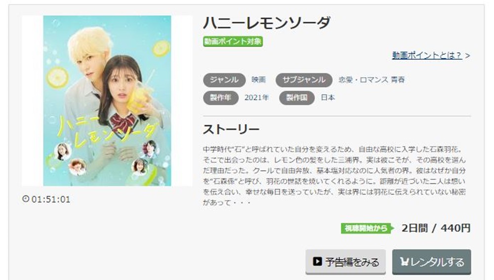Click the ストーリー section heading
The height and width of the screenshot is (280, 494).
click(231, 129)
